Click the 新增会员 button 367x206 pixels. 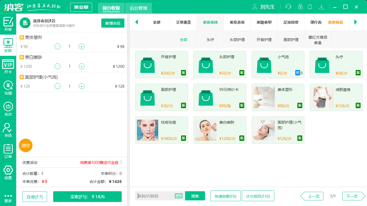pyautogui.click(x=113, y=23)
